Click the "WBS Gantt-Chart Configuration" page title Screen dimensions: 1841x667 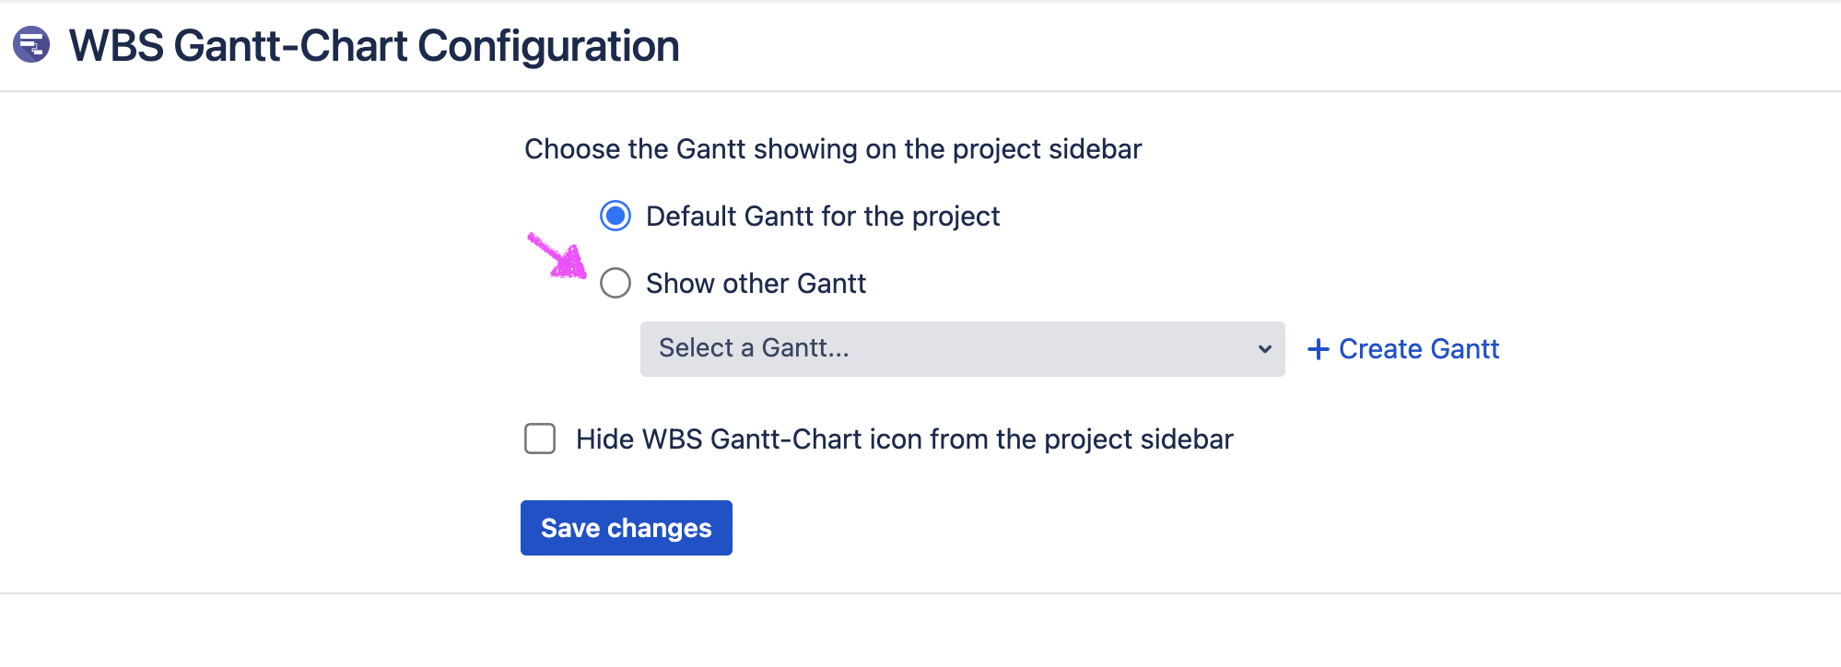374,46
